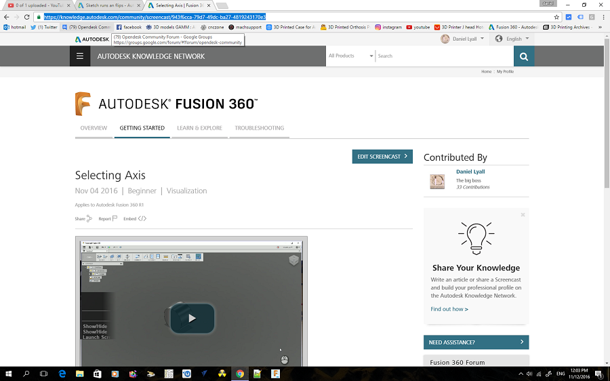
Task: Open Task View on the taskbar
Action: (43, 374)
